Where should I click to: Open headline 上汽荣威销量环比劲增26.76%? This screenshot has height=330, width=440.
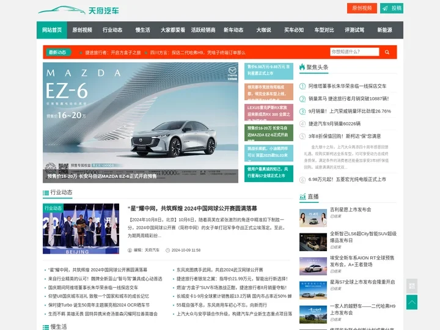tap(350, 111)
